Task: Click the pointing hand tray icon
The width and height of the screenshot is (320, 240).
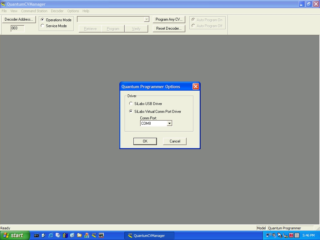Action: click(280, 235)
